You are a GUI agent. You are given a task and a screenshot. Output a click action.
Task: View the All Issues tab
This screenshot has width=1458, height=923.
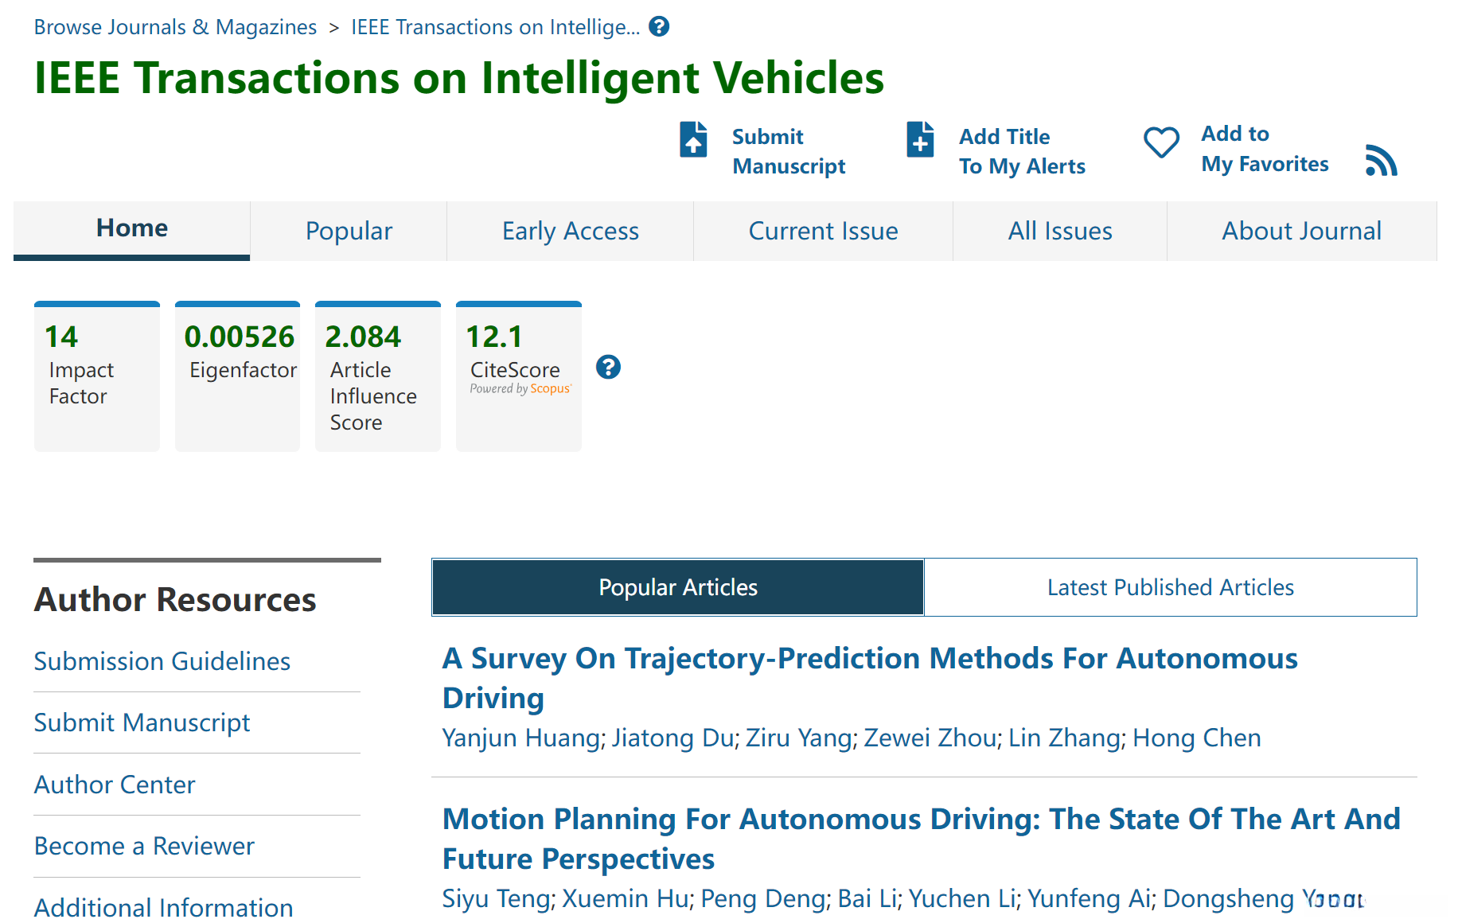click(x=1059, y=231)
